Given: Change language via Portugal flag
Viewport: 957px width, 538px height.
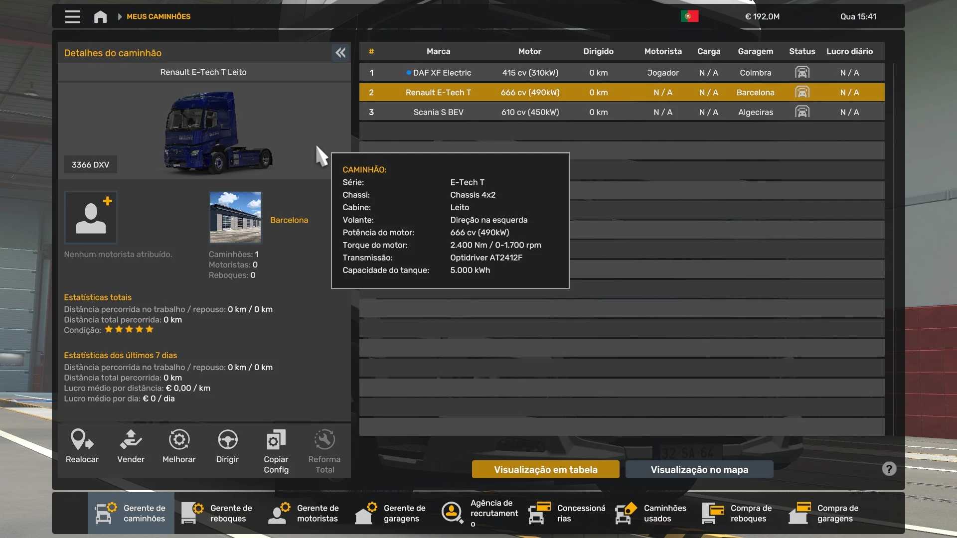Looking at the screenshot, I should 689,16.
